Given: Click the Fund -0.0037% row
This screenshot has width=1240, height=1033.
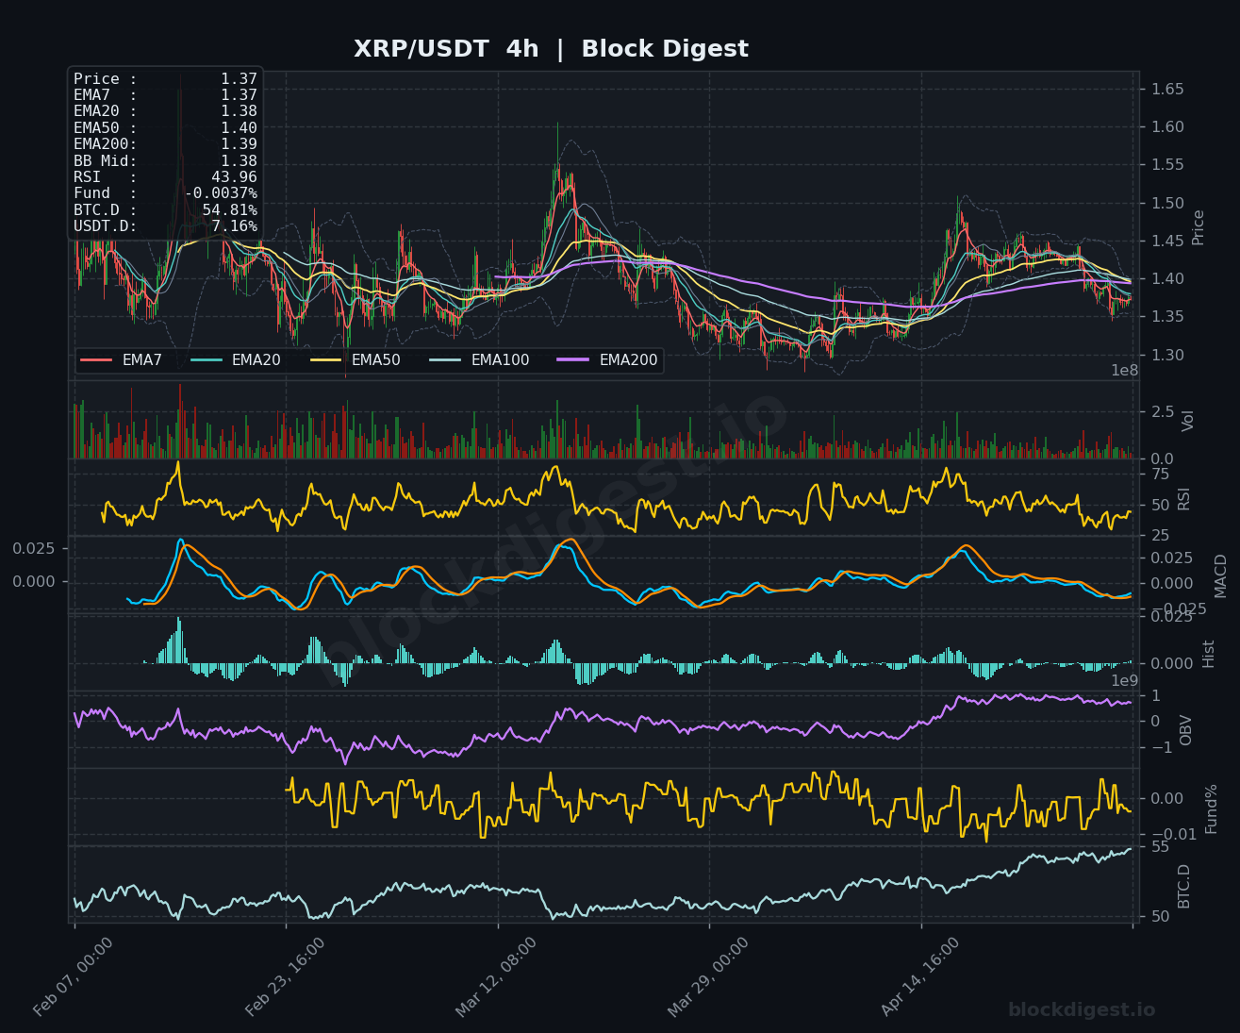Looking at the screenshot, I should pos(165,193).
